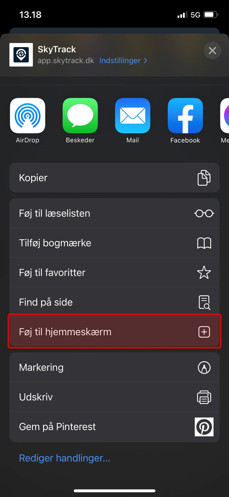Select Føj til hjemmeskærm

pyautogui.click(x=114, y=332)
